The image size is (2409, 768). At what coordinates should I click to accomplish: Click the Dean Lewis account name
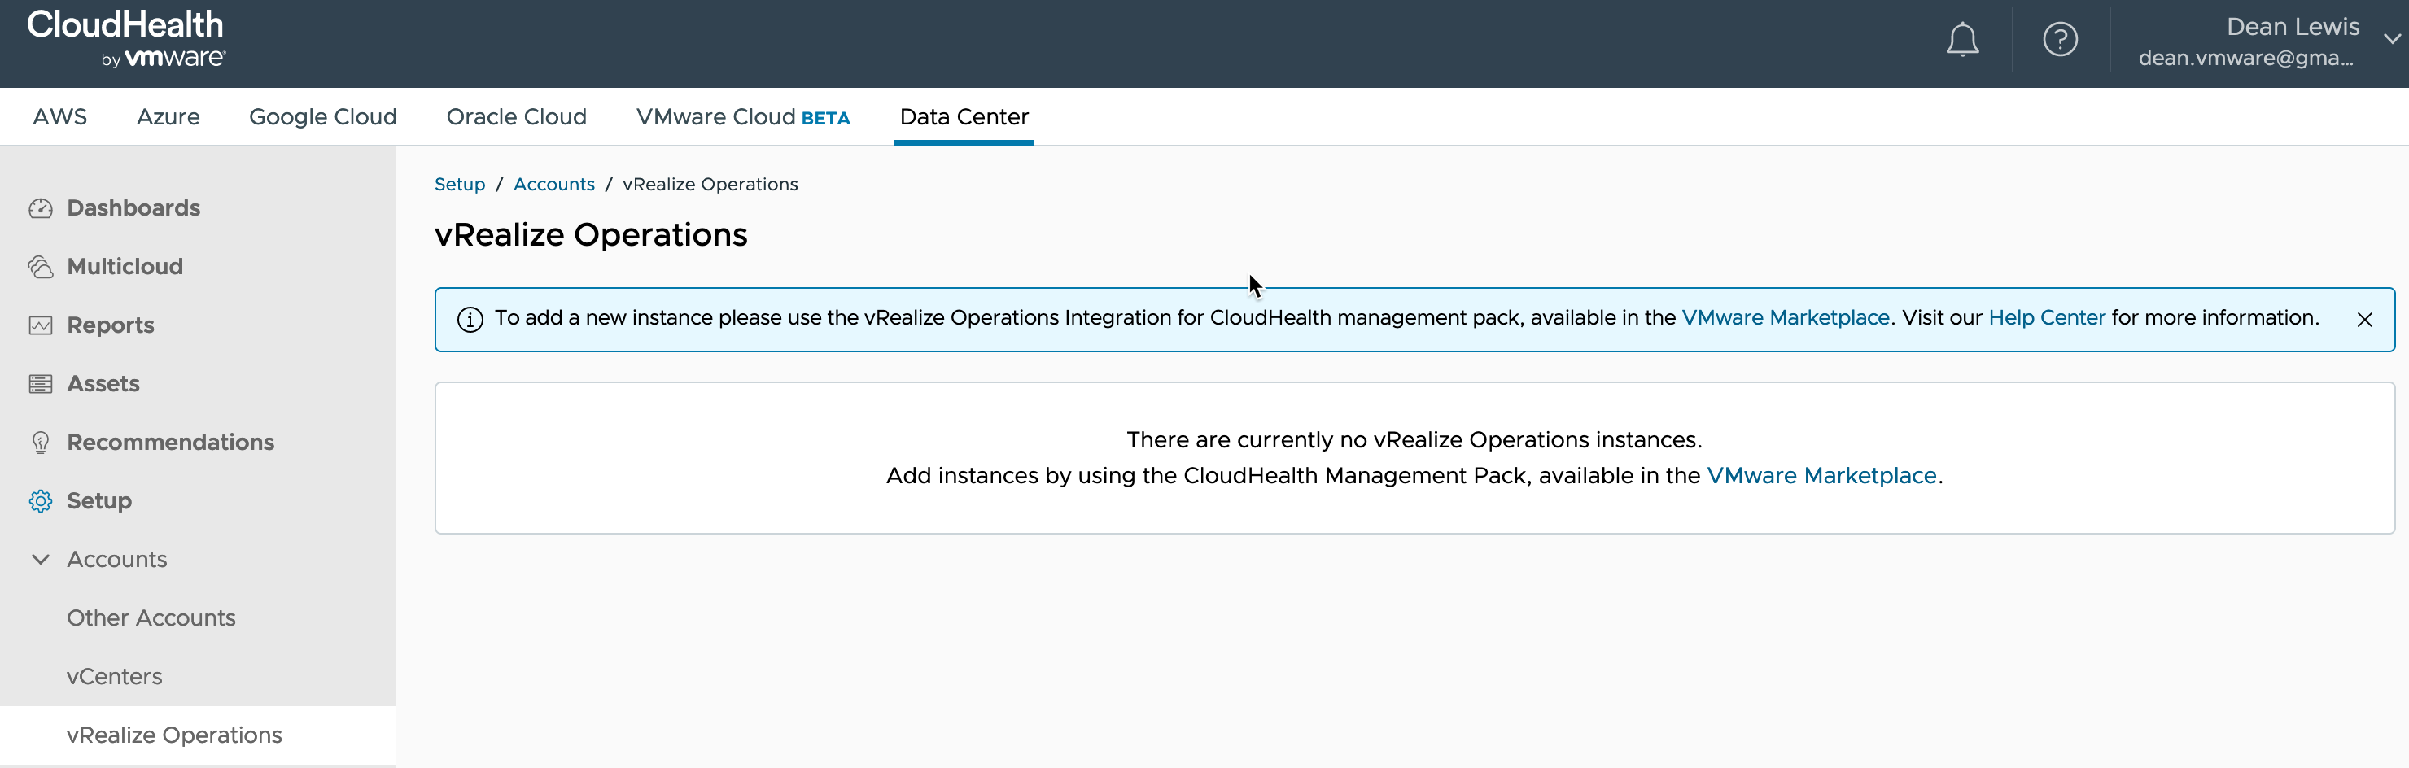(2292, 26)
